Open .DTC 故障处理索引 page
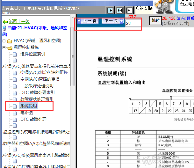This screenshot has height=168, width=194. [37, 92]
